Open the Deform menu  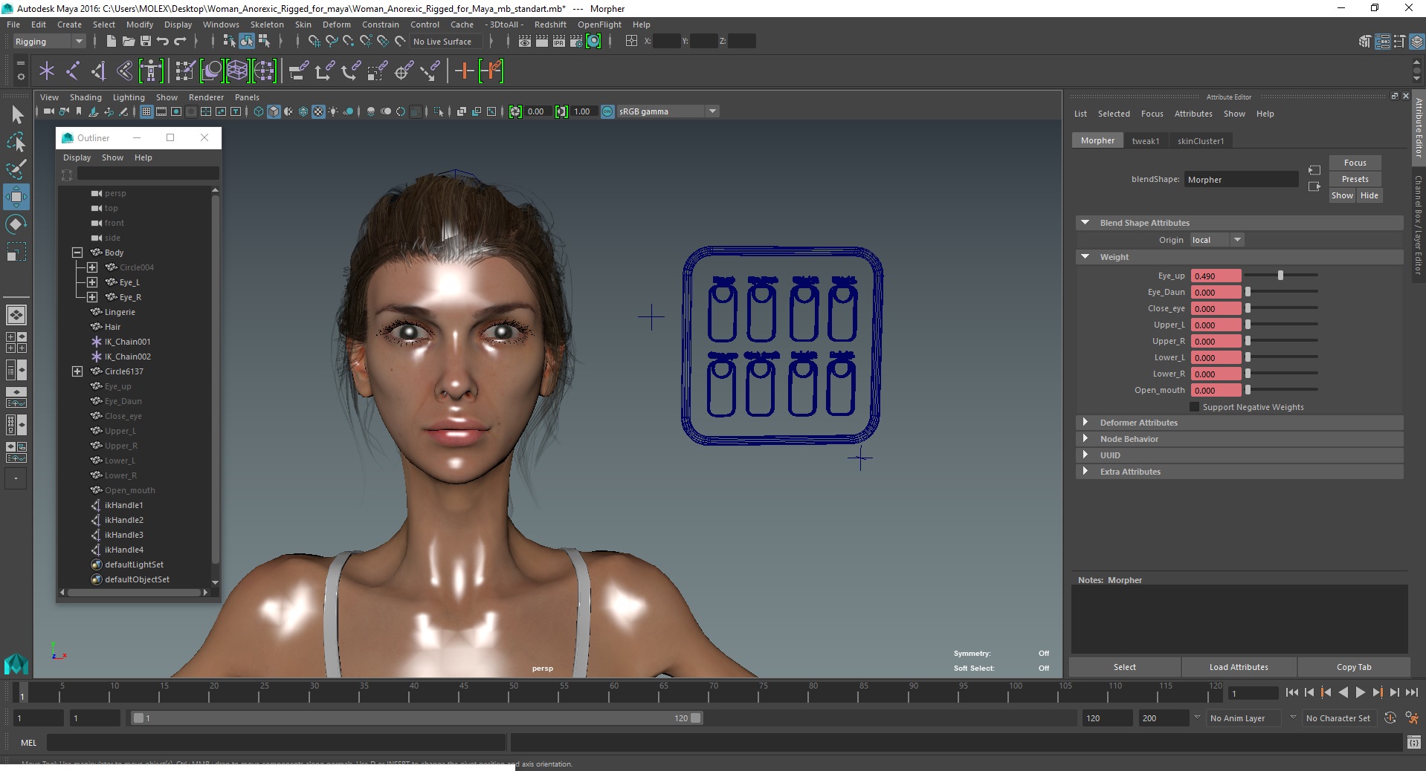coord(336,25)
